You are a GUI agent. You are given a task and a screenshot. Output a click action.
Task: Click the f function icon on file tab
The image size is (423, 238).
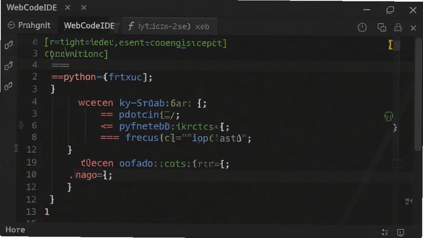coord(131,26)
